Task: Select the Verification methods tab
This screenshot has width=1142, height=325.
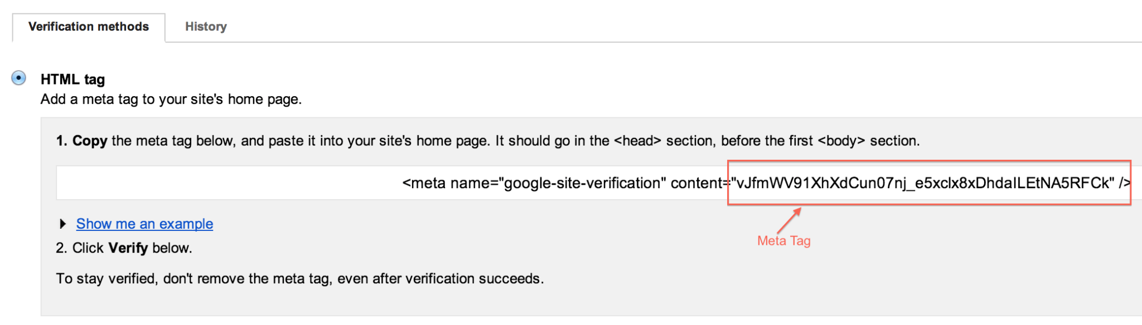Action: click(89, 26)
